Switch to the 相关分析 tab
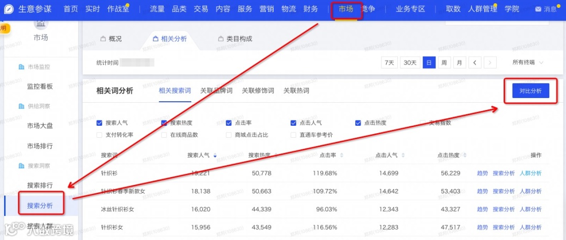566x240 pixels. tap(170, 39)
